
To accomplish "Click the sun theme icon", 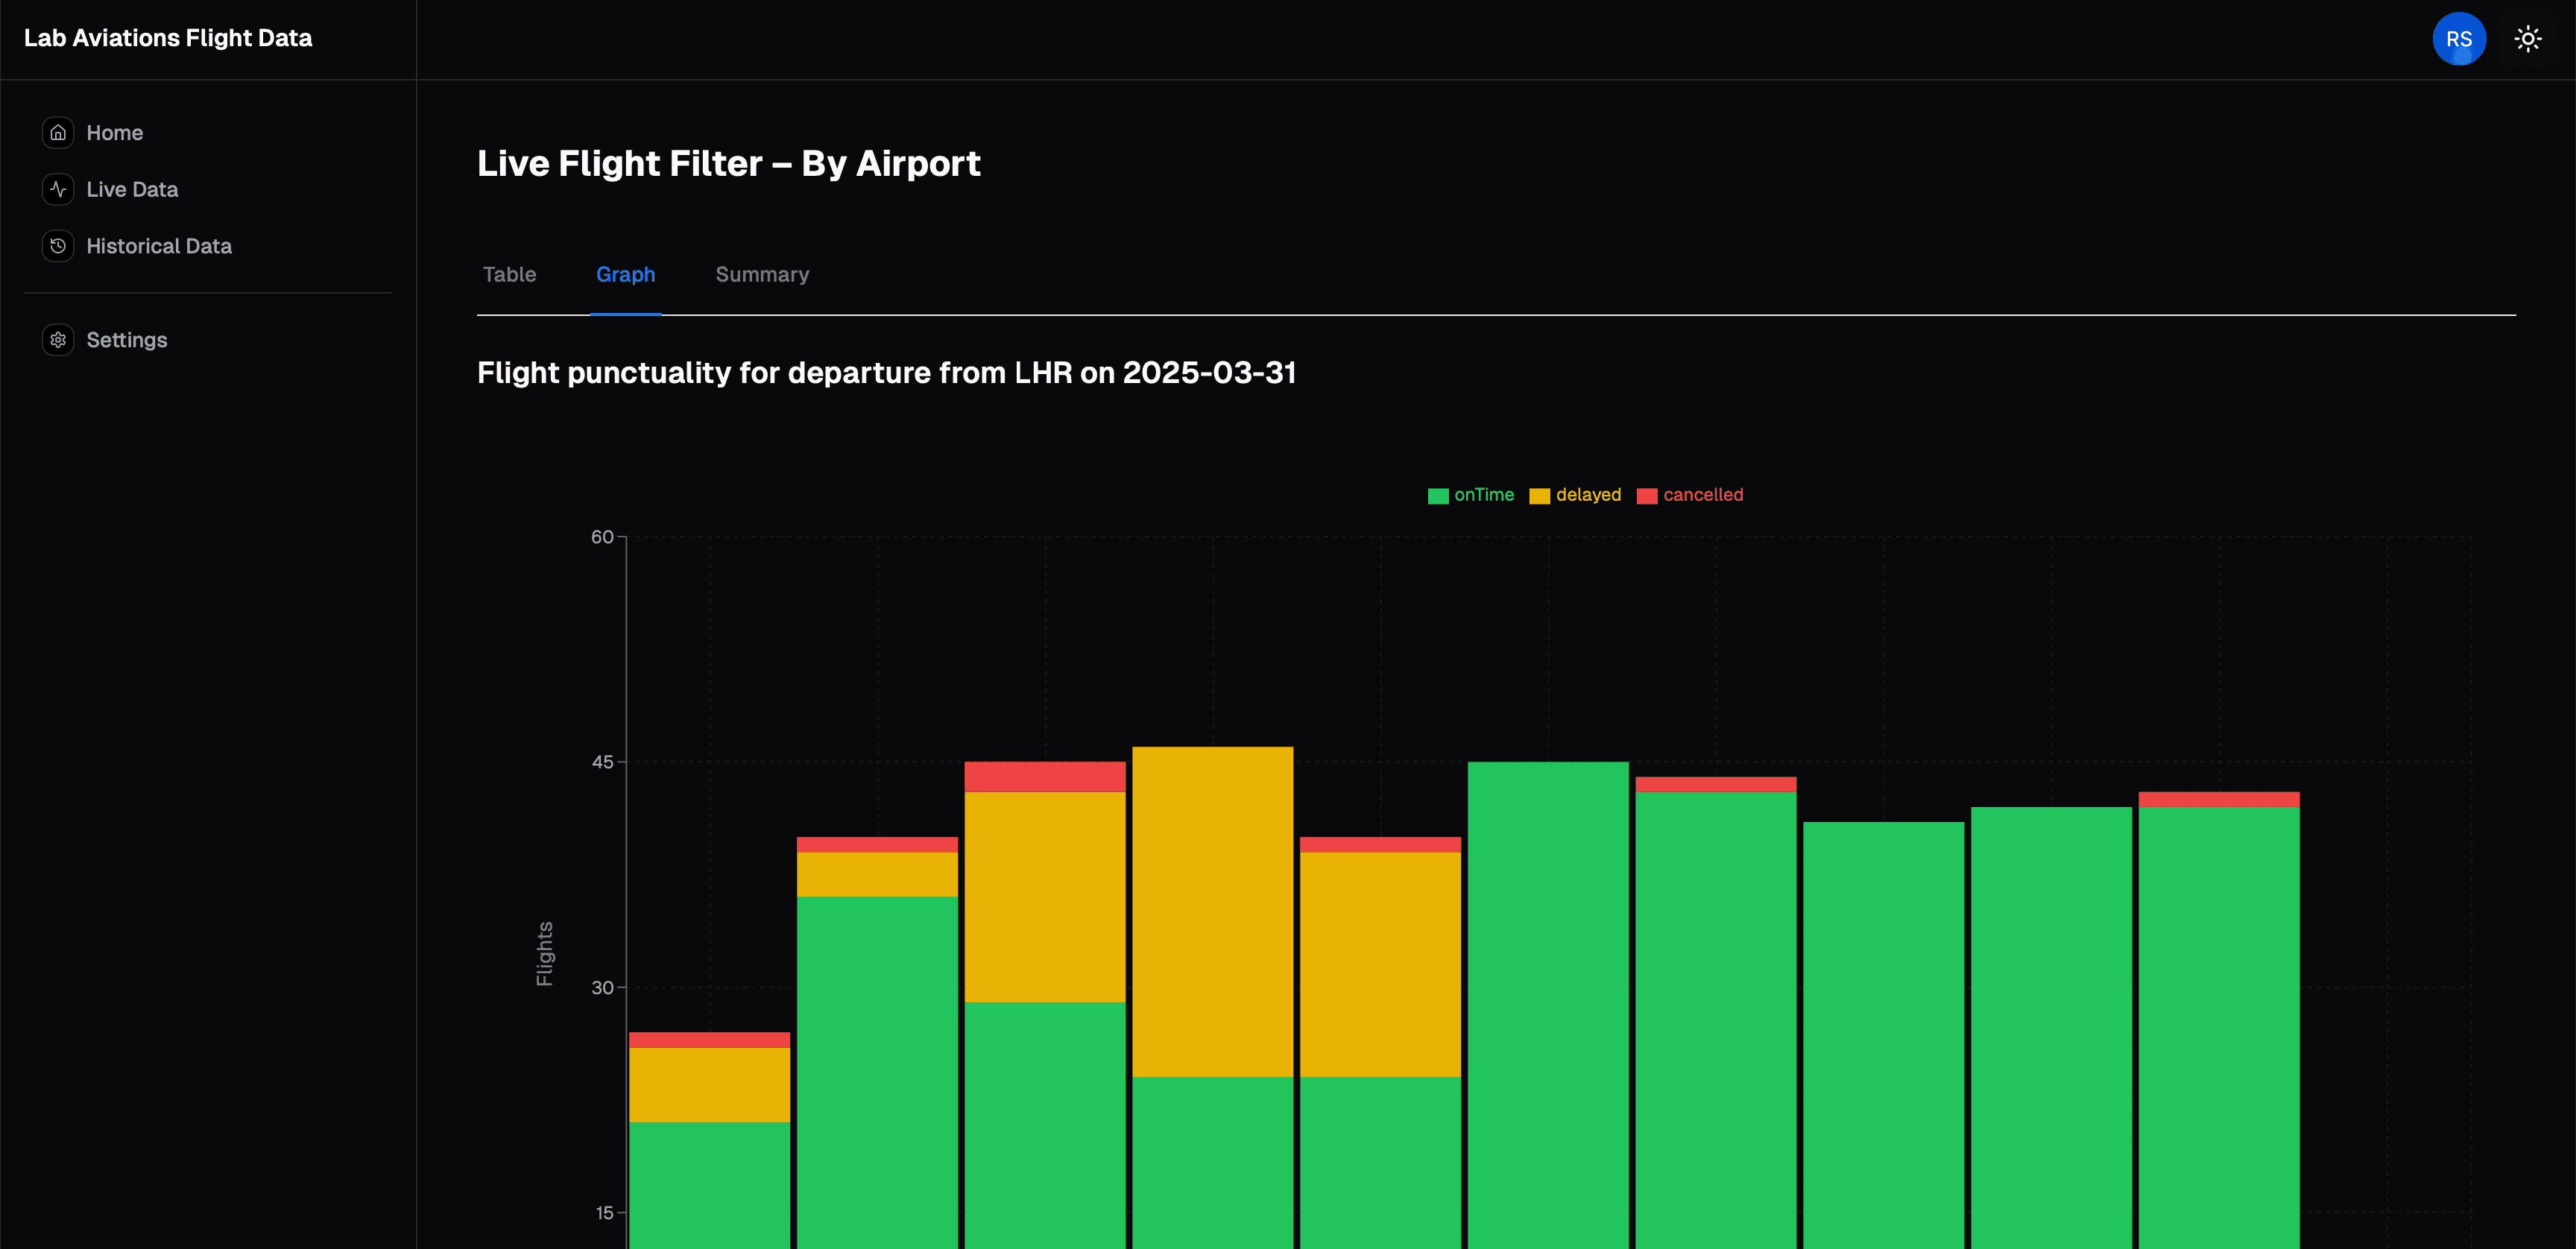I will point(2528,38).
